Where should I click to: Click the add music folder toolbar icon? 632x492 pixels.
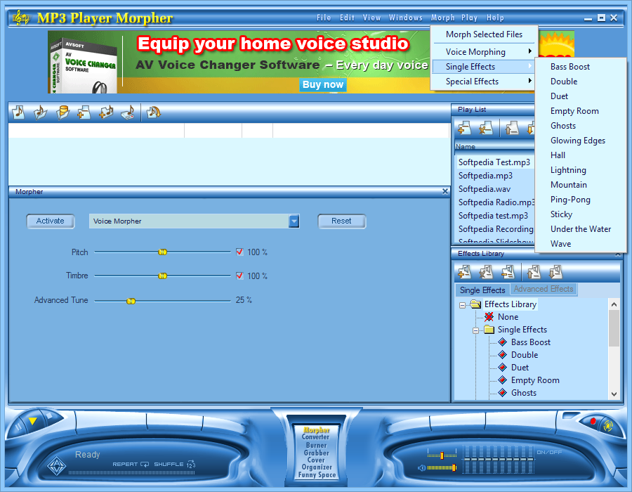[x=106, y=112]
